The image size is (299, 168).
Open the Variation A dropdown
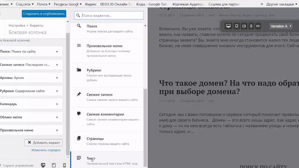[x=281, y=26]
